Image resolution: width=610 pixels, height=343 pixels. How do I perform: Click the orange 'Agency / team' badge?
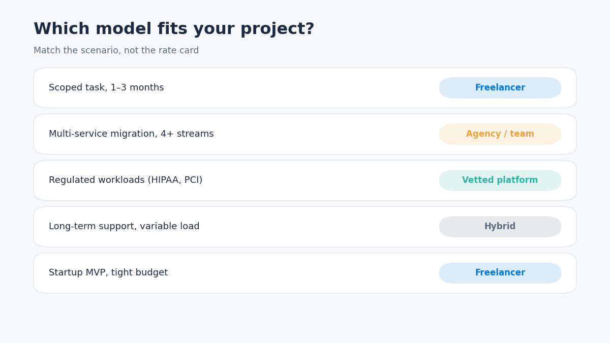500,134
